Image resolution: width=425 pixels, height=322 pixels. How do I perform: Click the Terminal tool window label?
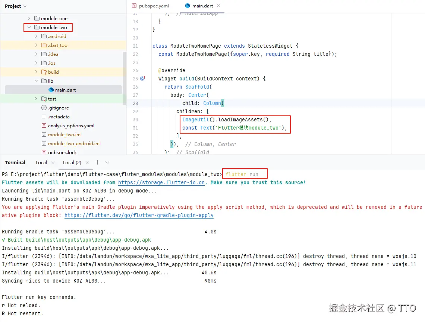(x=15, y=162)
